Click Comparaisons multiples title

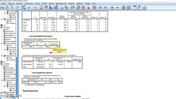click(x=73, y=96)
